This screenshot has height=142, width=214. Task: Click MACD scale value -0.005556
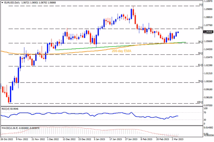click(x=208, y=135)
